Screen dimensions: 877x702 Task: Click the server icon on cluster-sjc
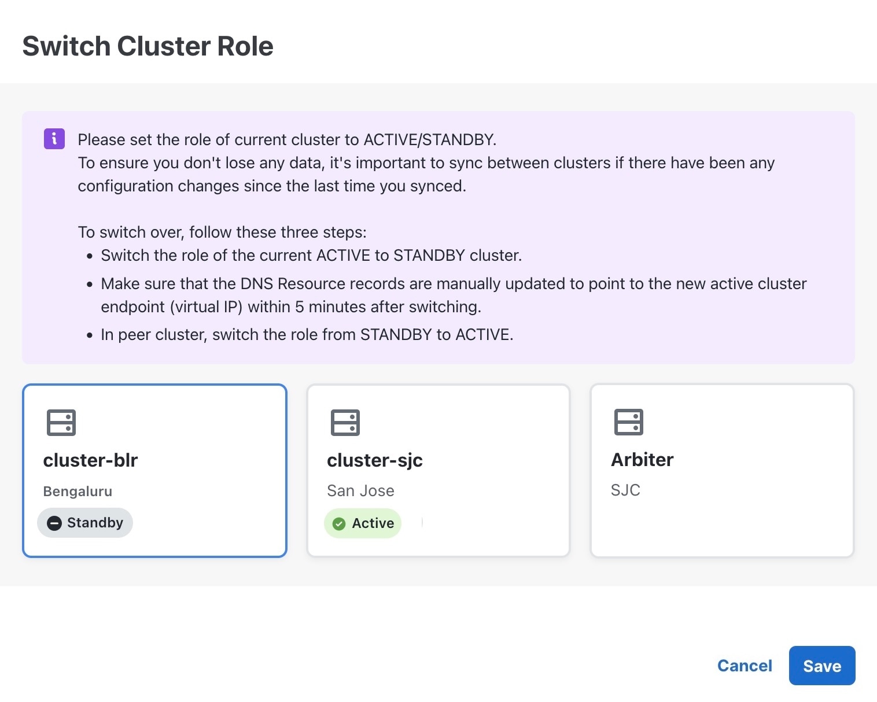coord(345,423)
